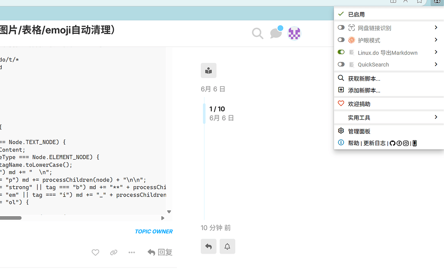
Task: Click the code block scroll-down arrow
Action: tap(169, 212)
